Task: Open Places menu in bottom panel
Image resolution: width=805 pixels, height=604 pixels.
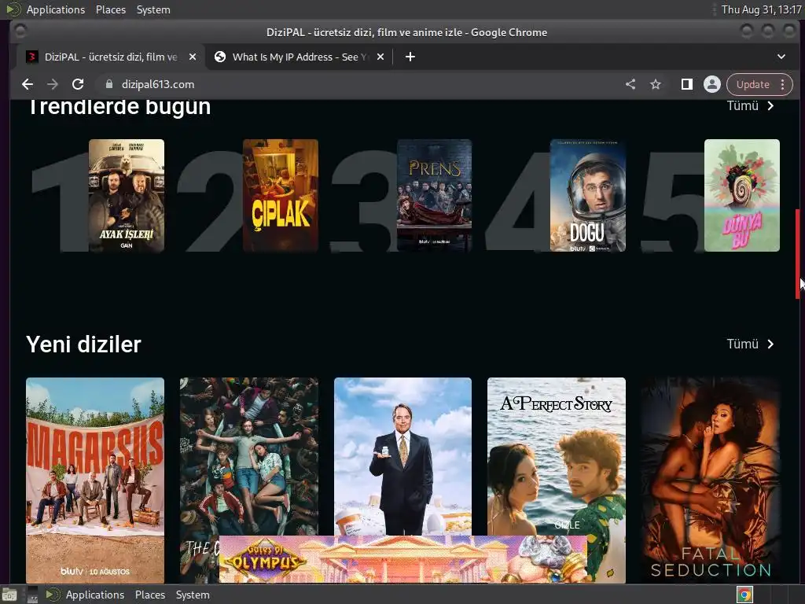Action: point(150,595)
